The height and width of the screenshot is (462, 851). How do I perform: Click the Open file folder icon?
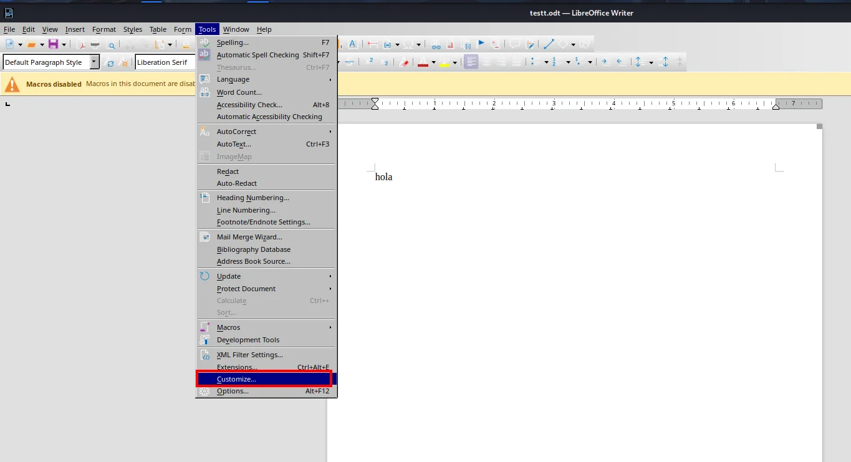tap(31, 44)
